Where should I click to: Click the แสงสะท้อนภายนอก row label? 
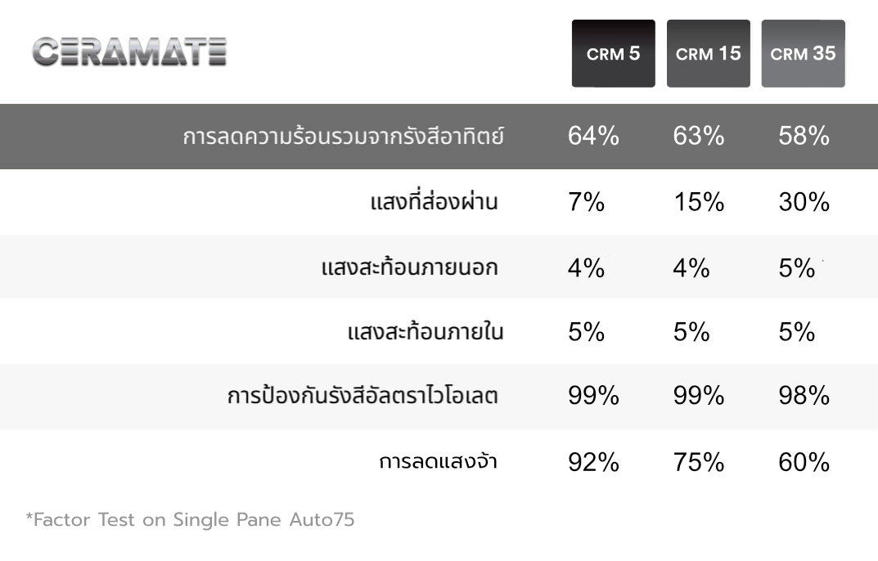tap(409, 267)
